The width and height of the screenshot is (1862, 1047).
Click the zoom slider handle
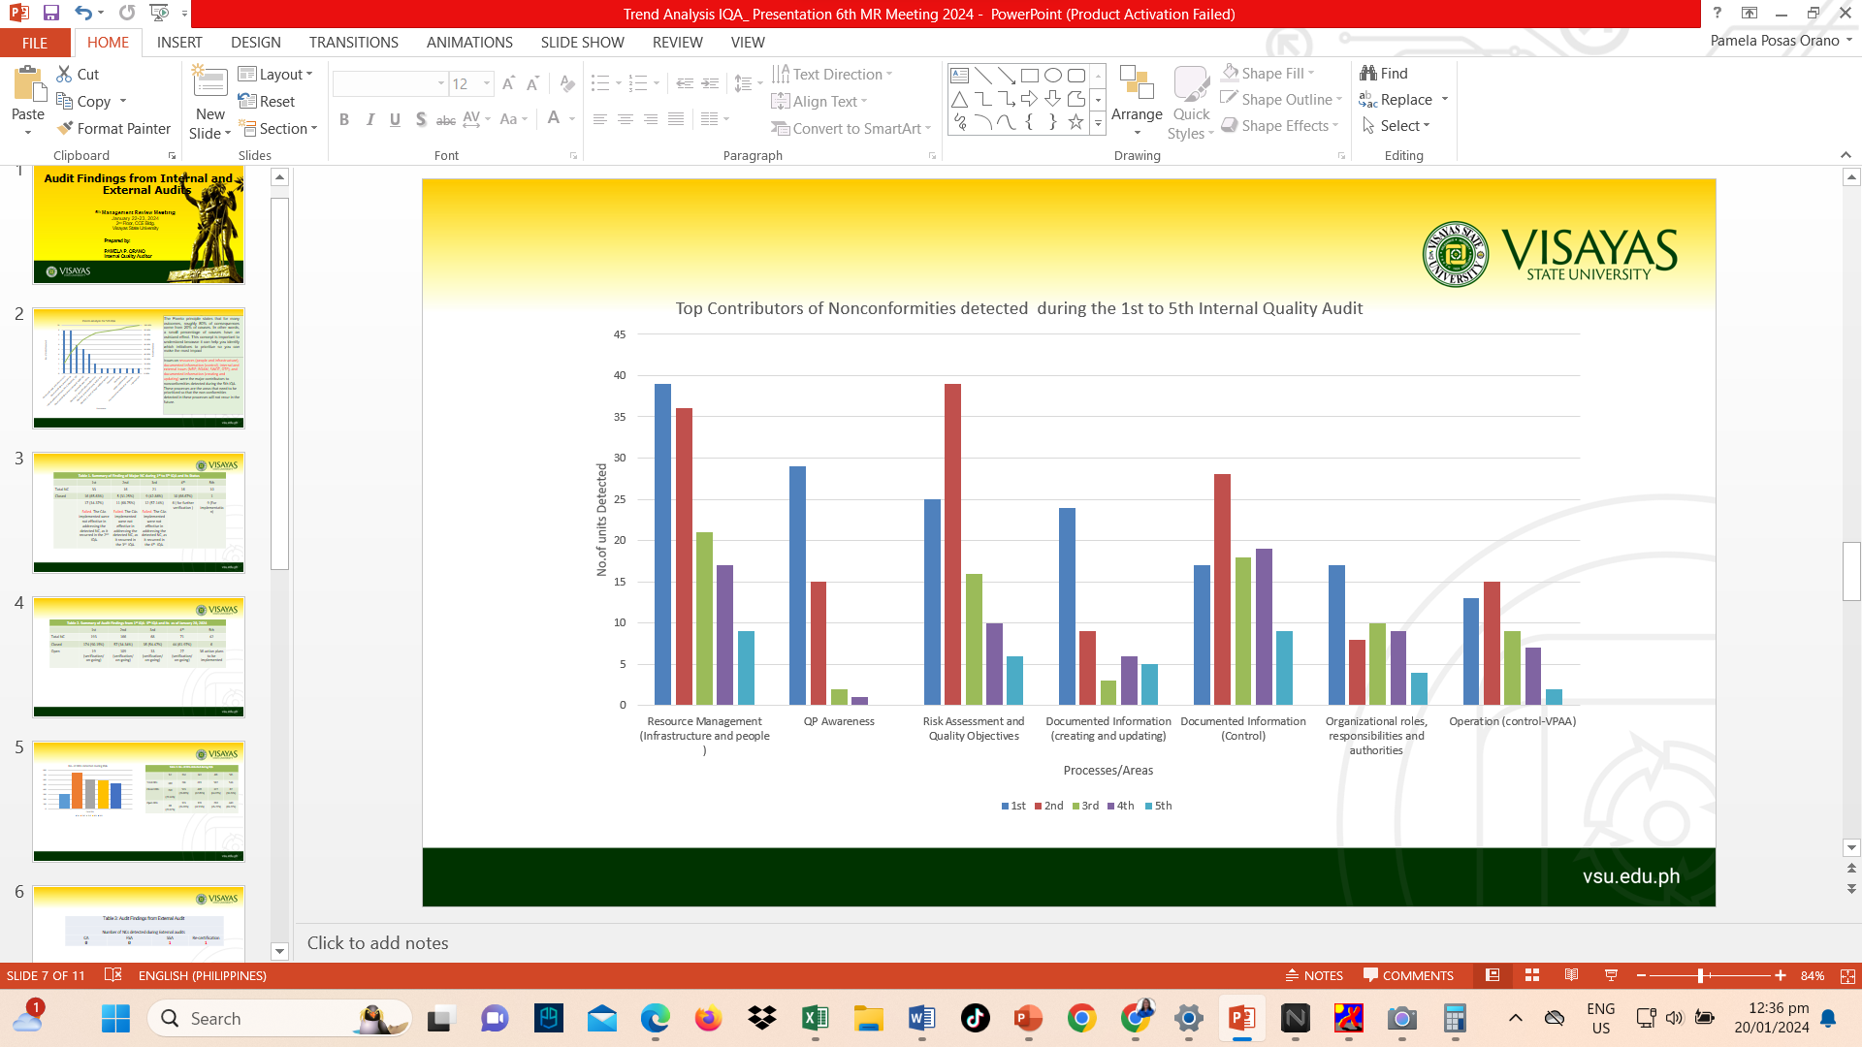[x=1701, y=975]
